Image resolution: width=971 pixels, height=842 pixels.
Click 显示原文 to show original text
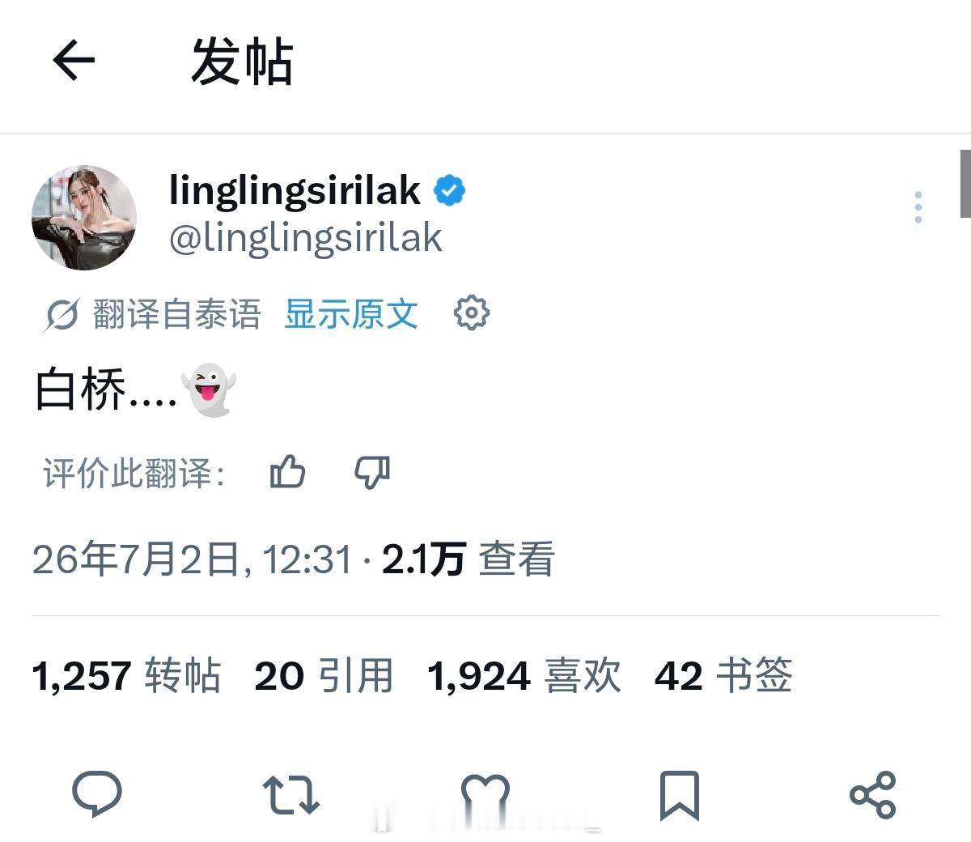click(351, 313)
